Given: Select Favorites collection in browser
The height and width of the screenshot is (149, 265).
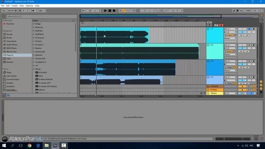Looking at the screenshot, I should [x=10, y=24].
